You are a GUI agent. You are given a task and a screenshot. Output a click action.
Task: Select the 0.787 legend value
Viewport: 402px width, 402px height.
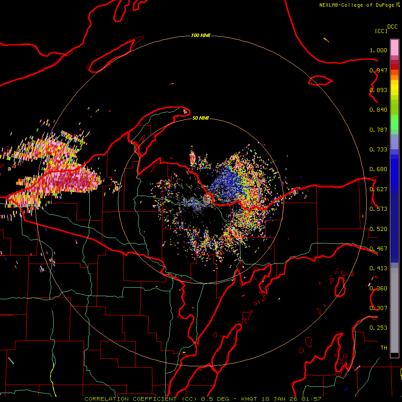point(378,130)
